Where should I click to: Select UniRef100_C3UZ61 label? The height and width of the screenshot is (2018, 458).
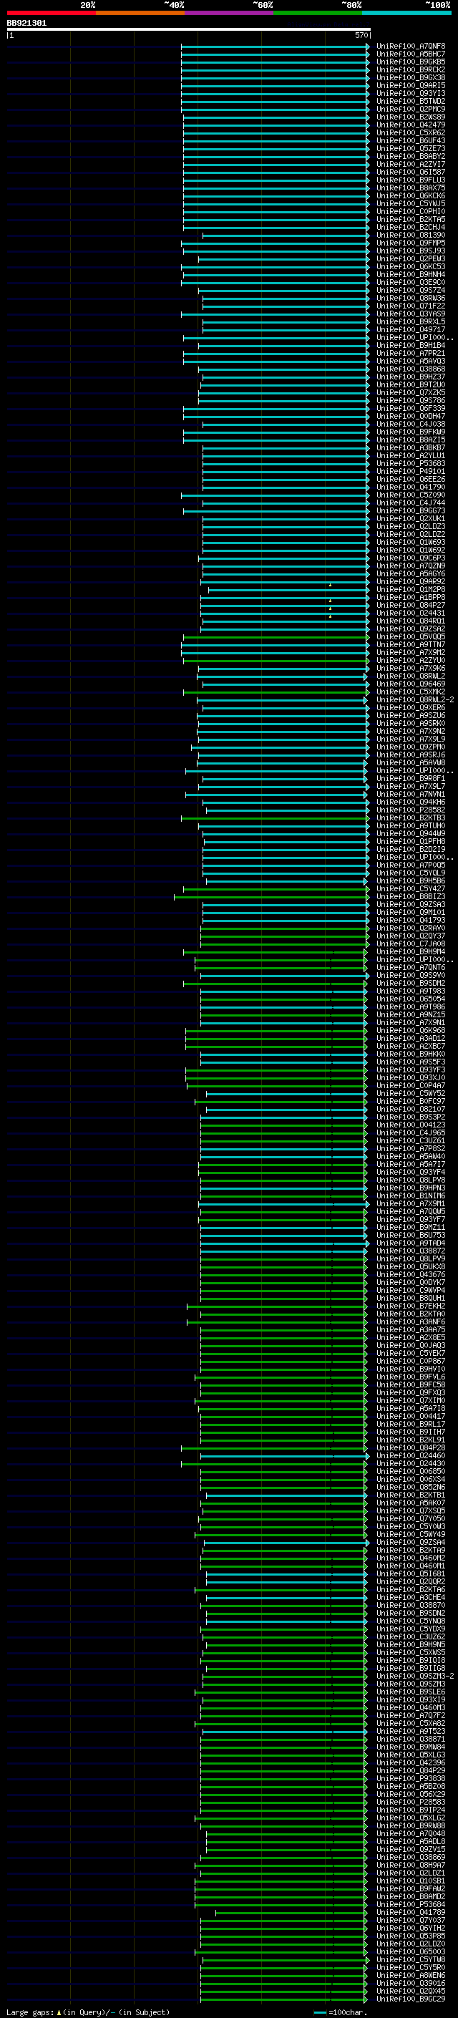(411, 1140)
